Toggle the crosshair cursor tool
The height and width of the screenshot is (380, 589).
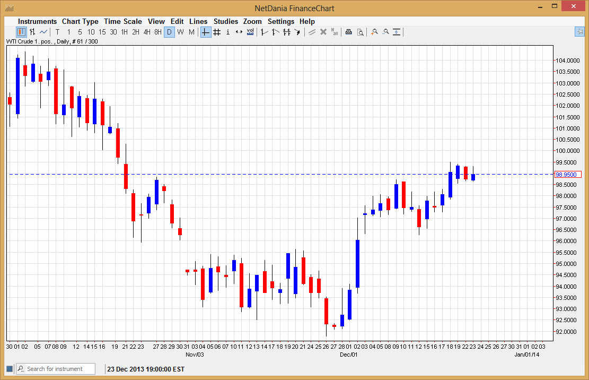coord(206,32)
